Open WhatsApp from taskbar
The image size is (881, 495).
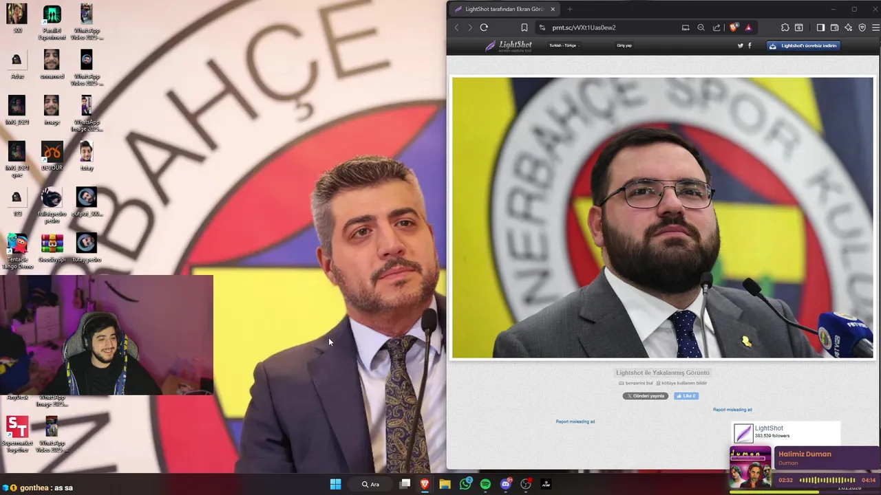[x=465, y=484]
